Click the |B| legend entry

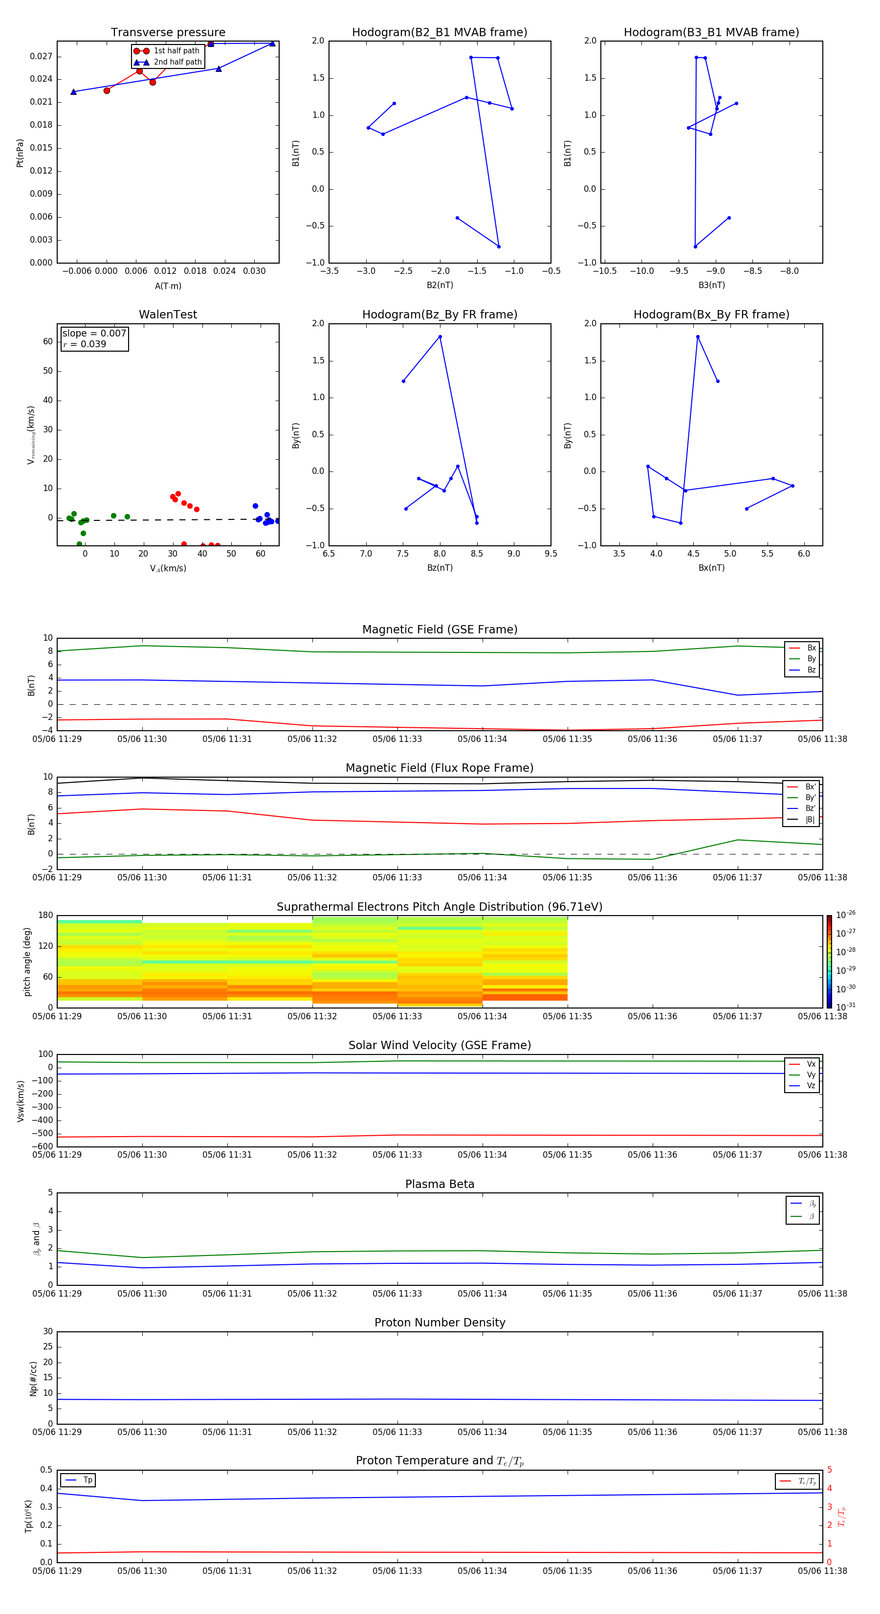click(x=802, y=820)
